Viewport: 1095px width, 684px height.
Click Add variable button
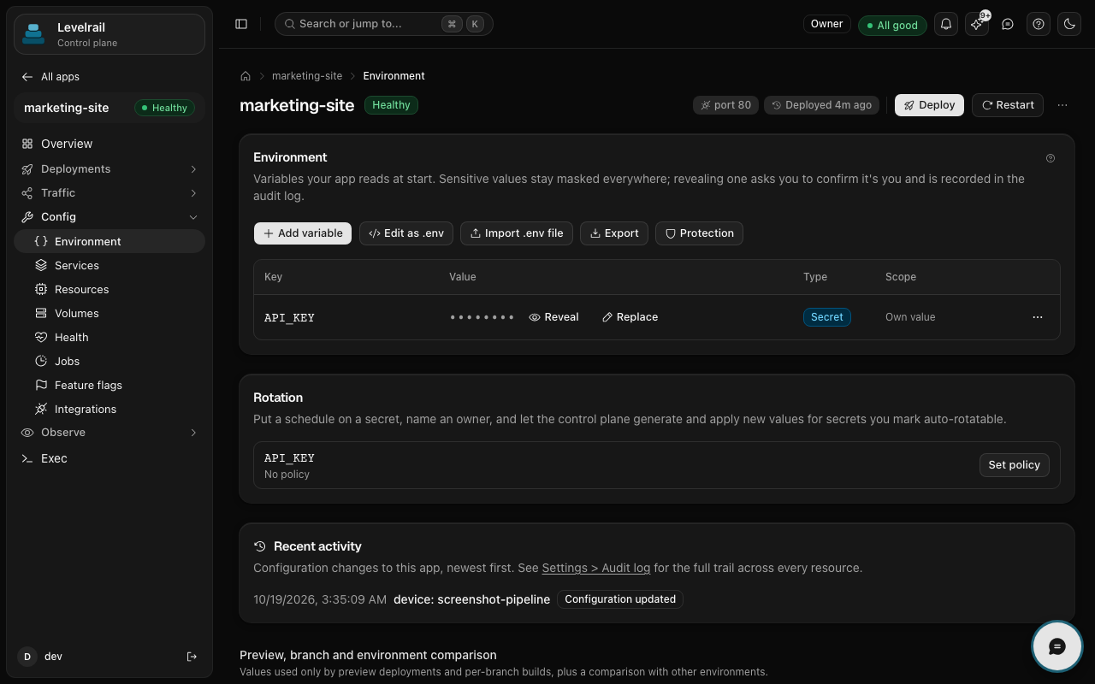tap(303, 233)
